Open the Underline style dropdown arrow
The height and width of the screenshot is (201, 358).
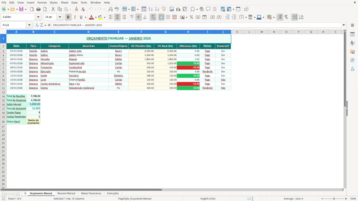[x=85, y=17]
